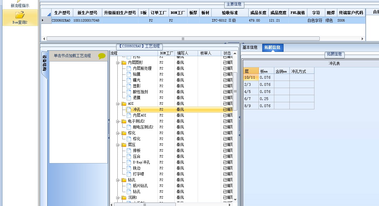Sort by 成品长度 column header
The image size is (379, 206).
258,13
